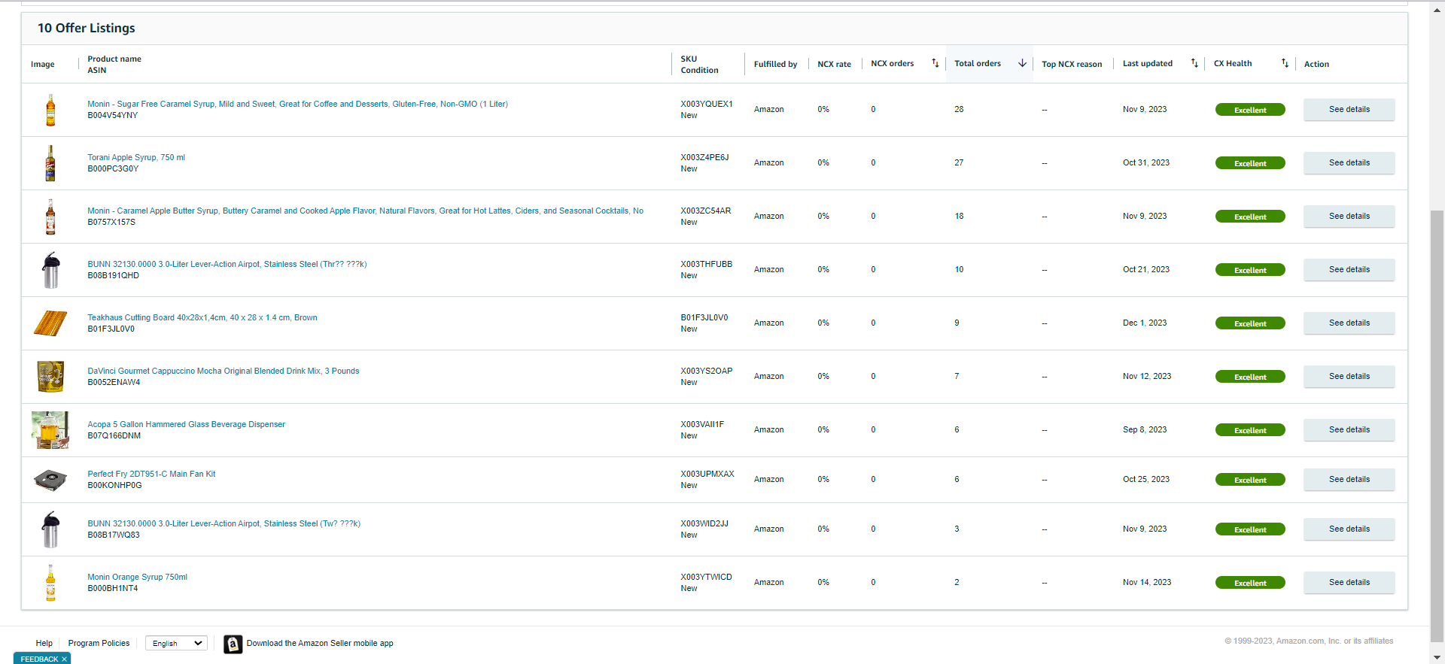Screen dimensions: 1445x664
Task: Close the Feedback tab
Action: tap(64, 659)
